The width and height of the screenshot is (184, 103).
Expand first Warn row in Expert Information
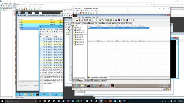coord(20,21)
